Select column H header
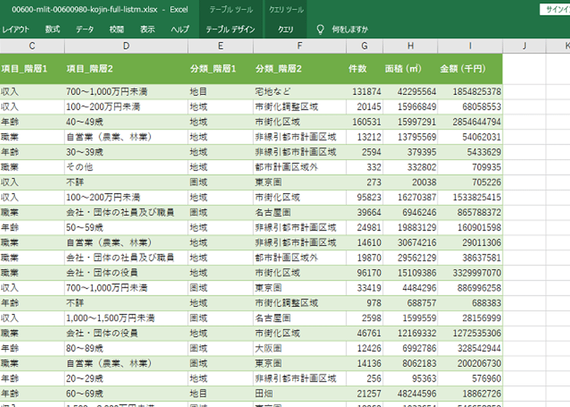This screenshot has height=407, width=570. (410, 46)
